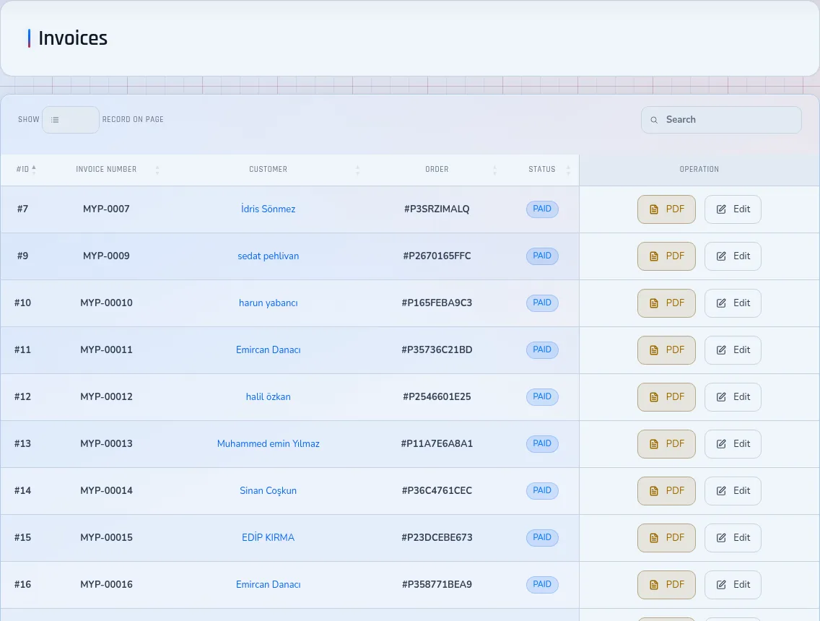Edit invoice MYP-00016
The height and width of the screenshot is (621, 820).
[733, 585]
